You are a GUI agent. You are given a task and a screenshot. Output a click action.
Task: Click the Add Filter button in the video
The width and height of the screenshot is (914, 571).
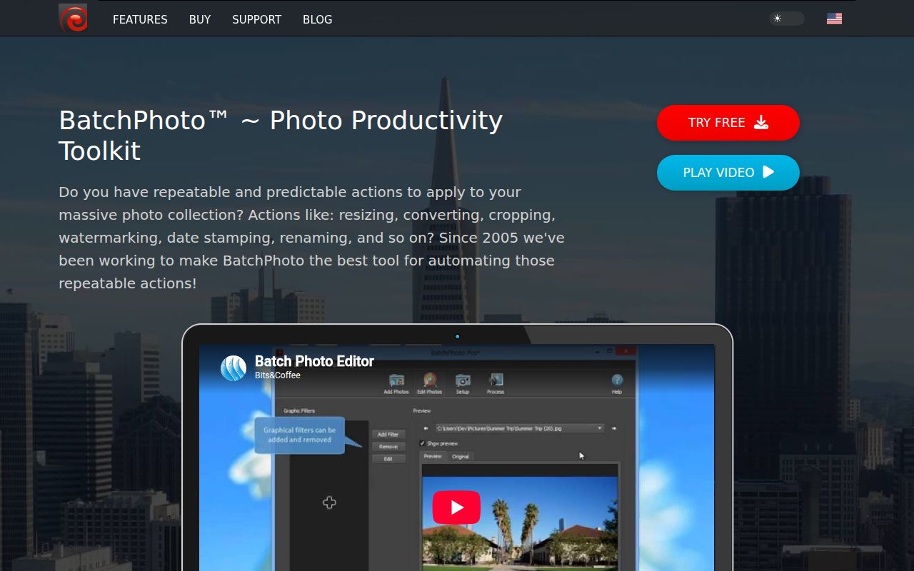(388, 434)
